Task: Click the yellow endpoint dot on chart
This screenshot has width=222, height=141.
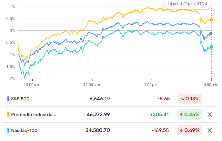Action: 211,20
